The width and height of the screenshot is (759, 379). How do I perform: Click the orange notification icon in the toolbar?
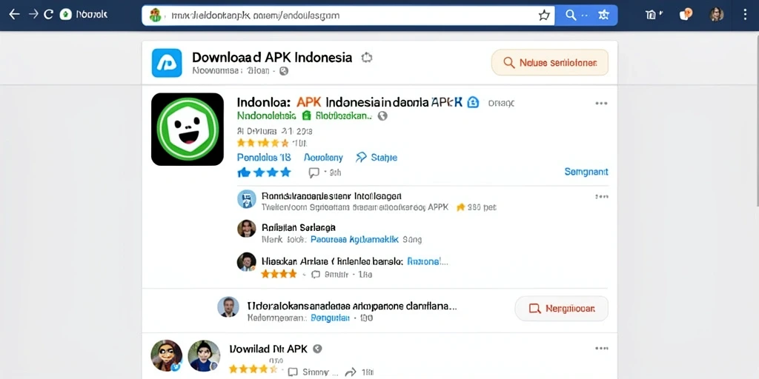click(x=686, y=15)
